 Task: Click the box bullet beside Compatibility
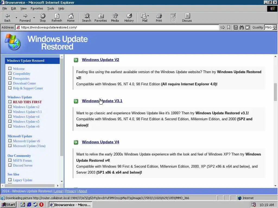[x=10, y=73]
